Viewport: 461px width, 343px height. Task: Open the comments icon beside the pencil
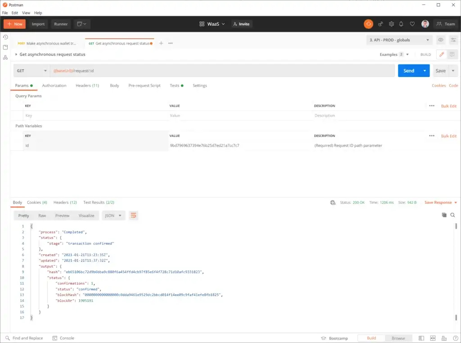point(452,54)
